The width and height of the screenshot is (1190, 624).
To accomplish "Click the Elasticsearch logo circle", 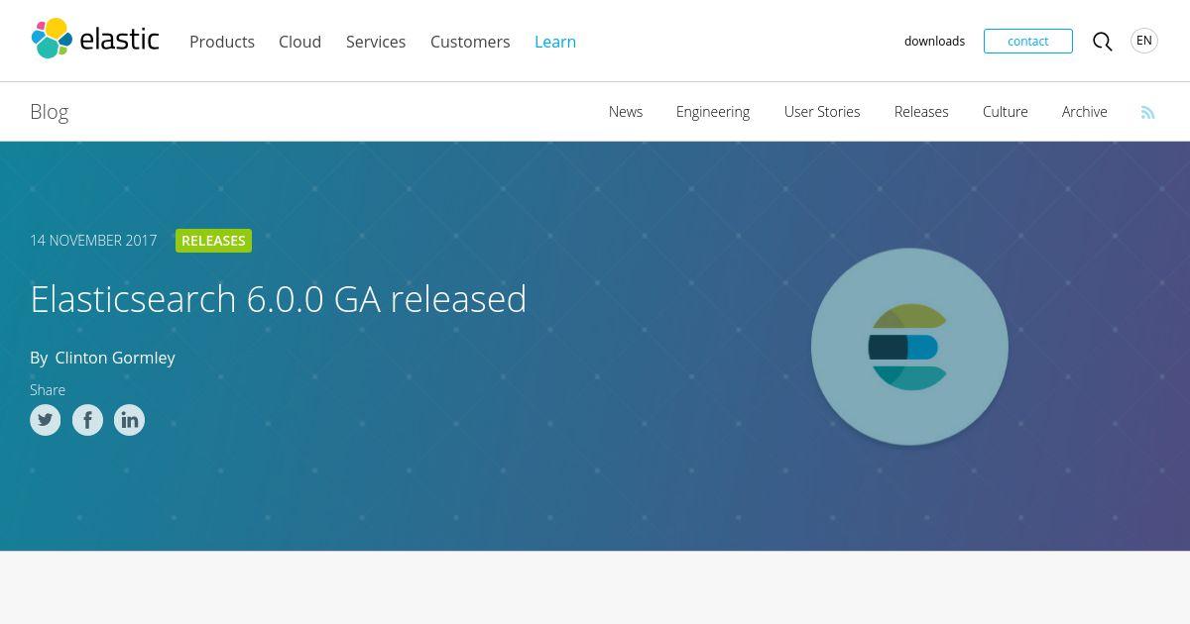I will pyautogui.click(x=909, y=347).
